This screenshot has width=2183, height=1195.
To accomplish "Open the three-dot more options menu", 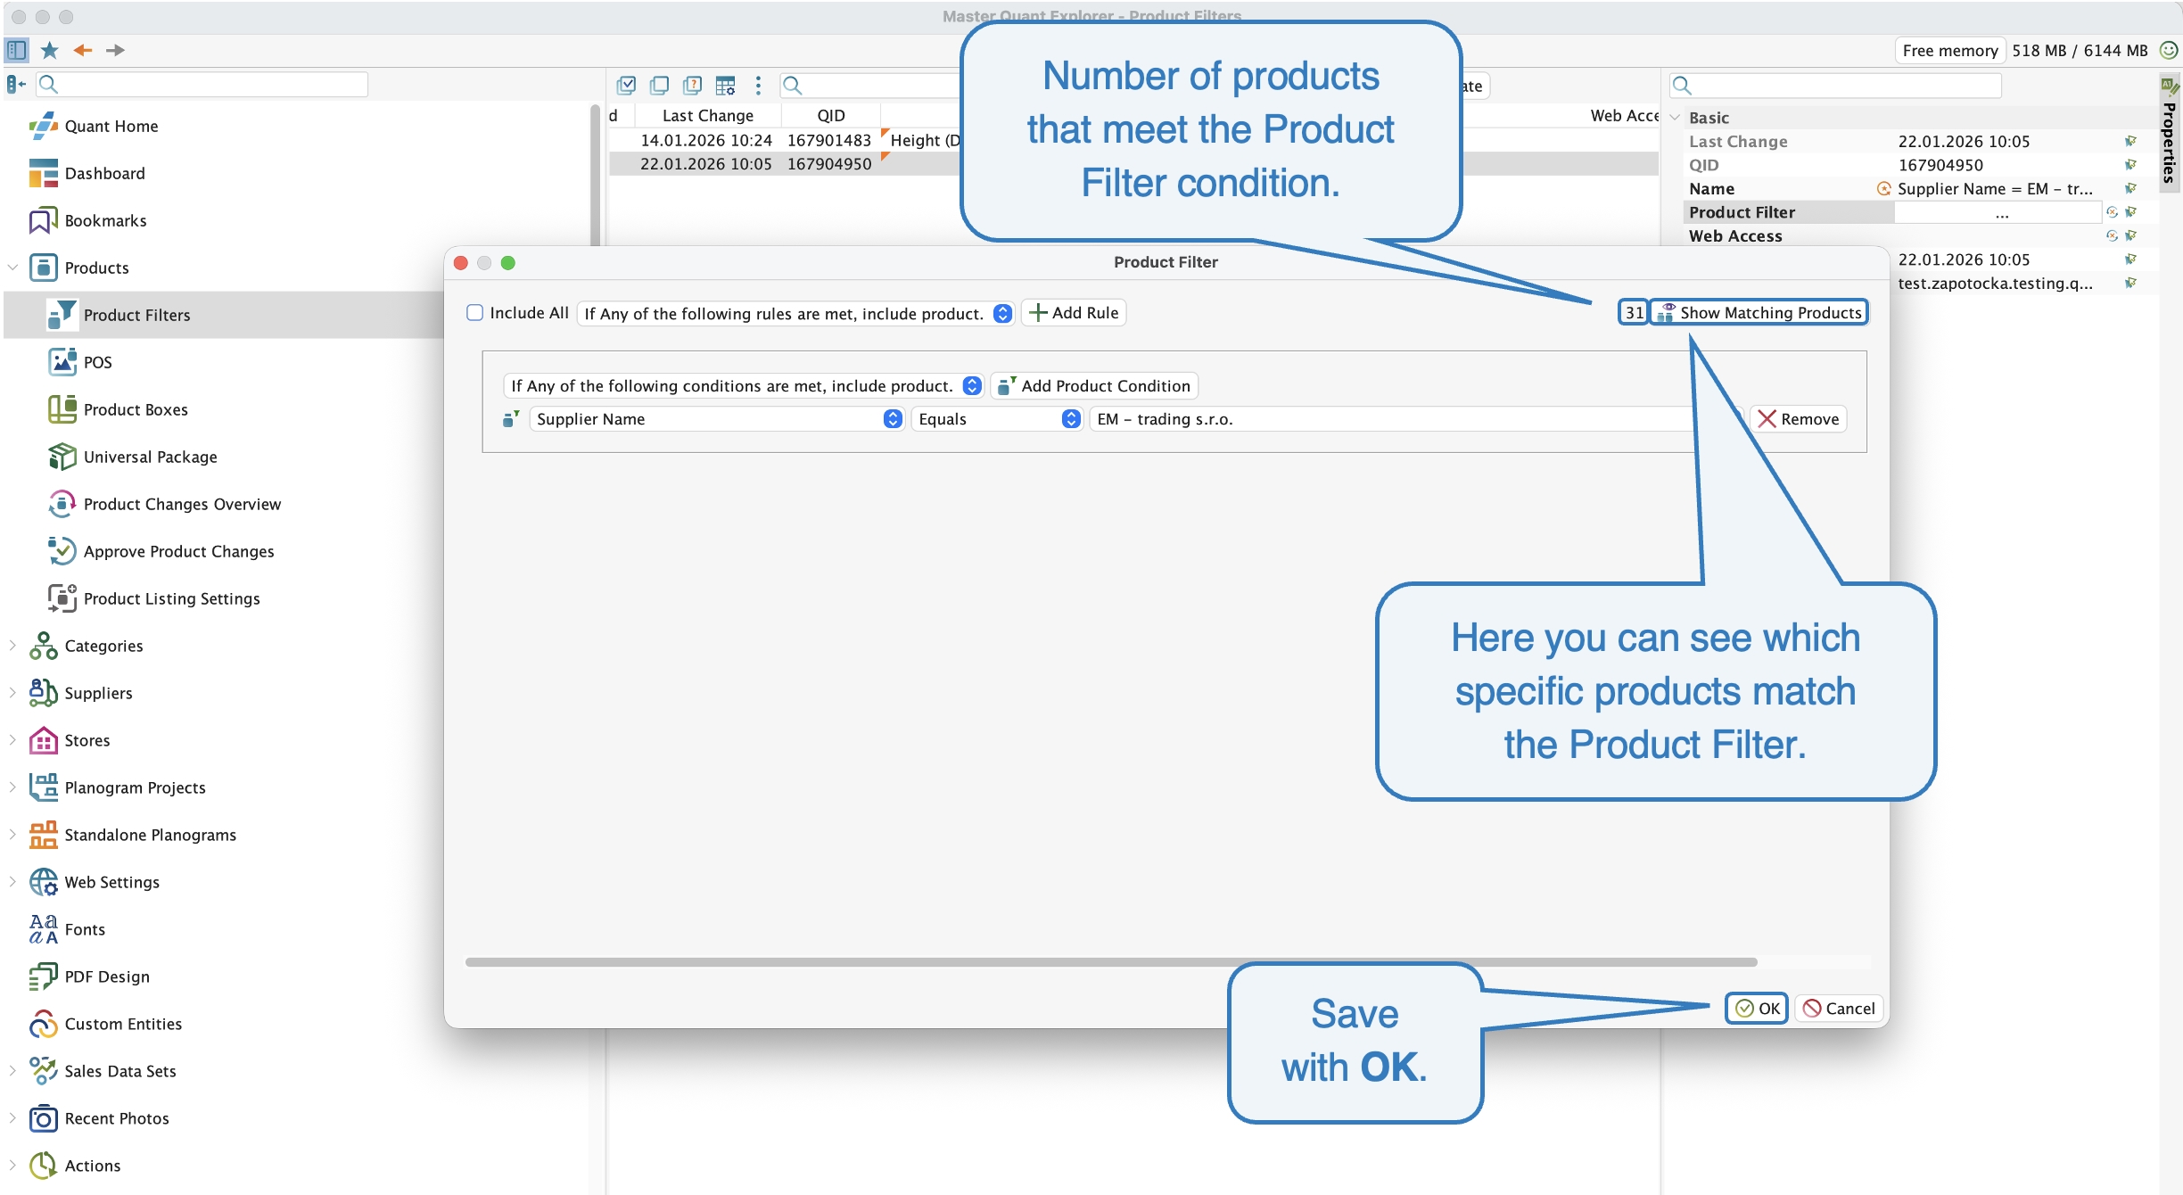I will pyautogui.click(x=758, y=86).
